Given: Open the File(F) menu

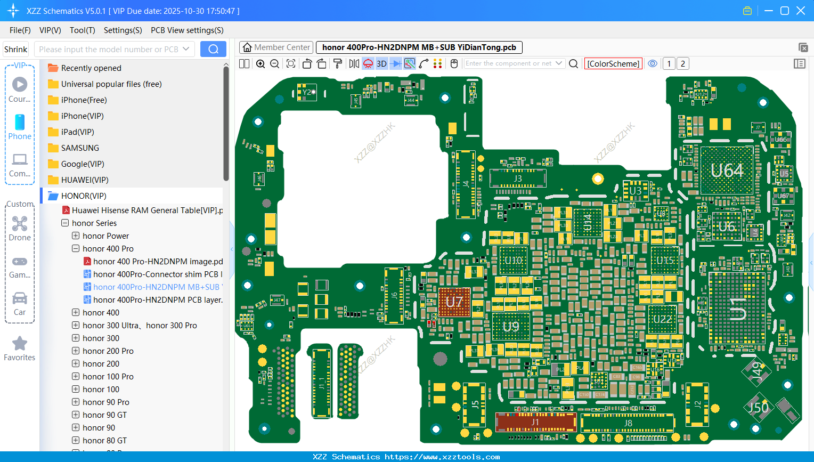Looking at the screenshot, I should tap(20, 30).
